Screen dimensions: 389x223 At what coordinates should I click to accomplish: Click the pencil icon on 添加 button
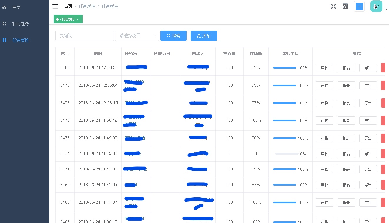click(x=199, y=36)
